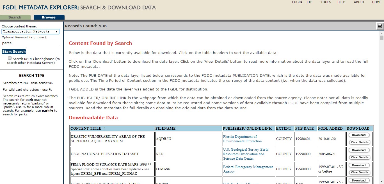Open the content theme dropdown

(x=30, y=32)
